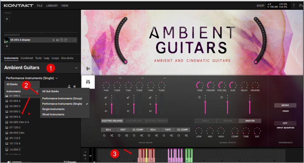Open the Performance Instruments (Single) bank dropdown
The height and width of the screenshot is (163, 304).
coord(32,78)
